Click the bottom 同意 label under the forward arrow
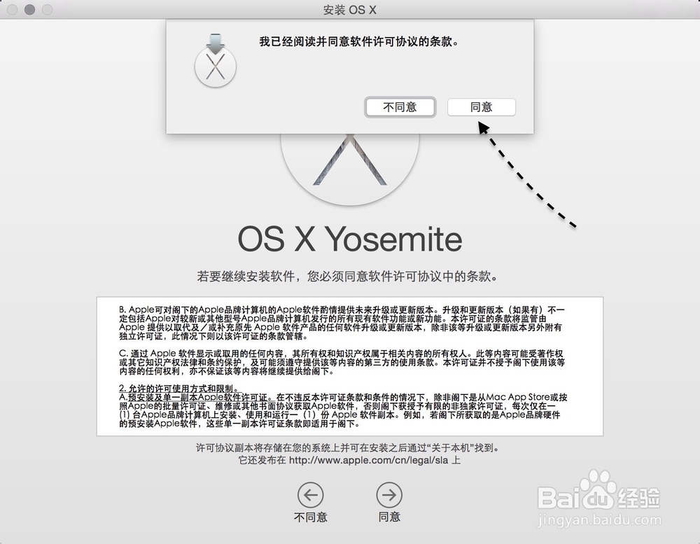The height and width of the screenshot is (544, 700). [x=389, y=517]
